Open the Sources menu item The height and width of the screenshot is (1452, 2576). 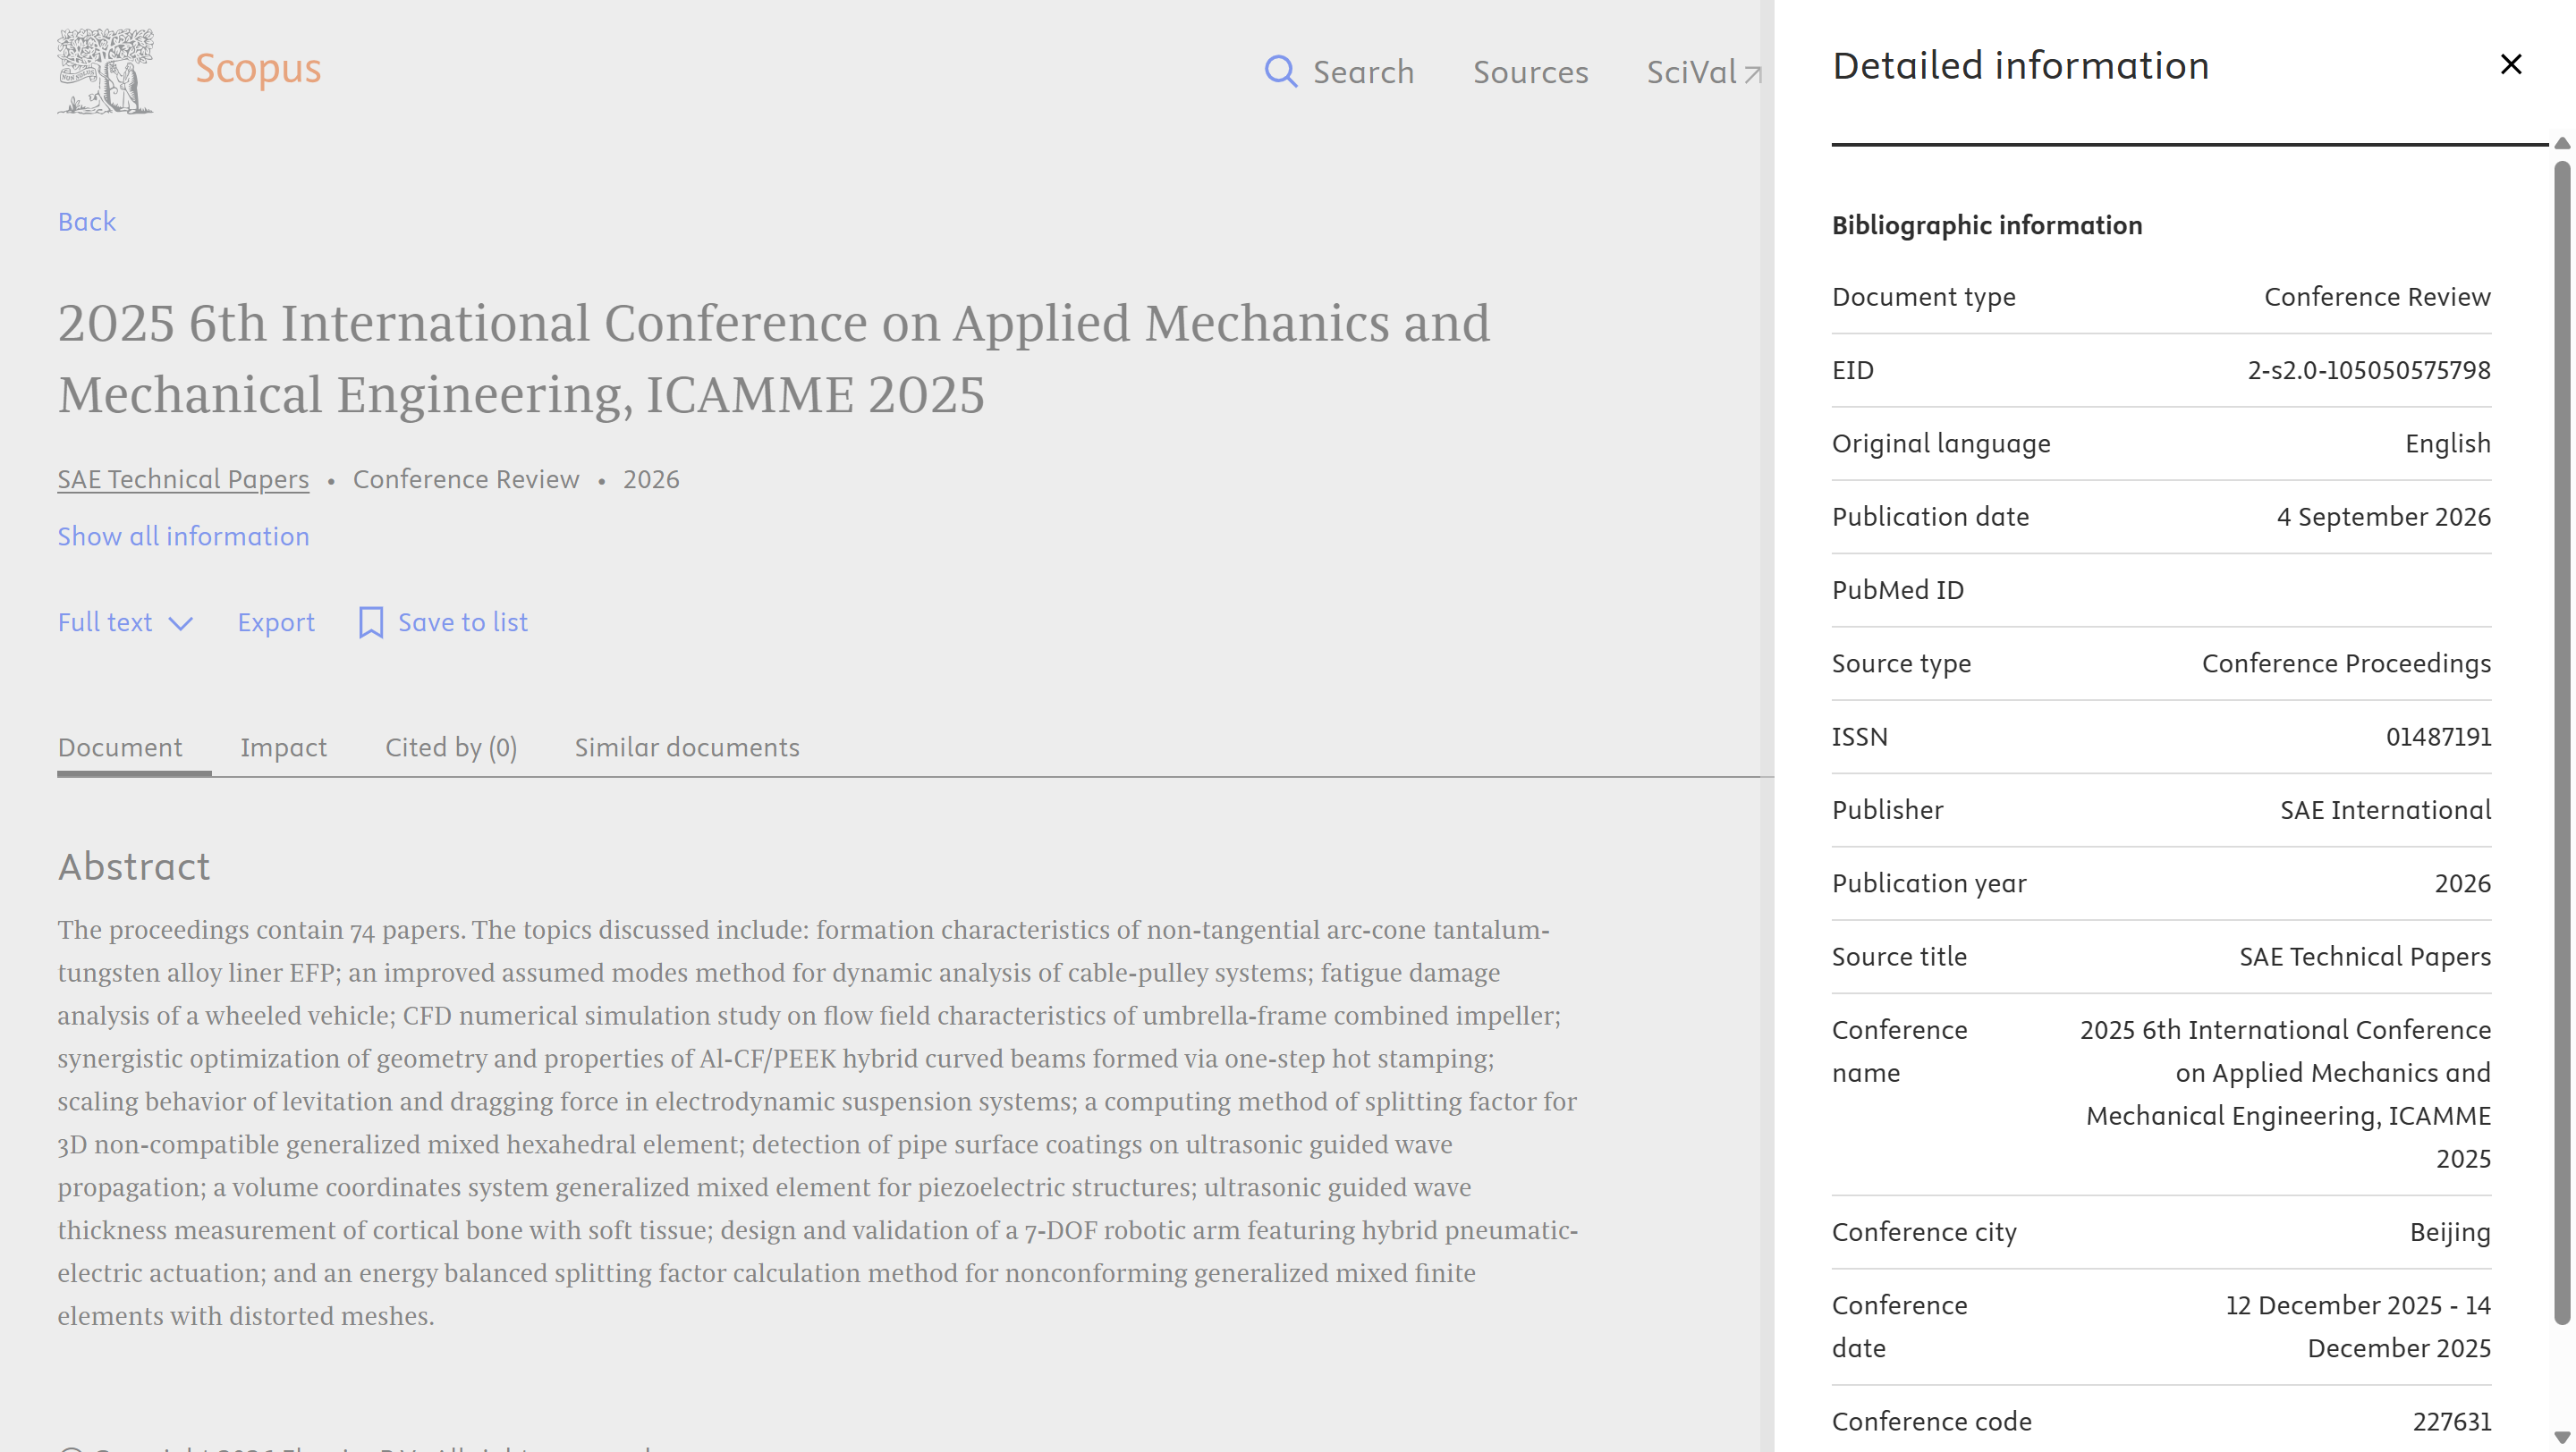tap(1530, 72)
